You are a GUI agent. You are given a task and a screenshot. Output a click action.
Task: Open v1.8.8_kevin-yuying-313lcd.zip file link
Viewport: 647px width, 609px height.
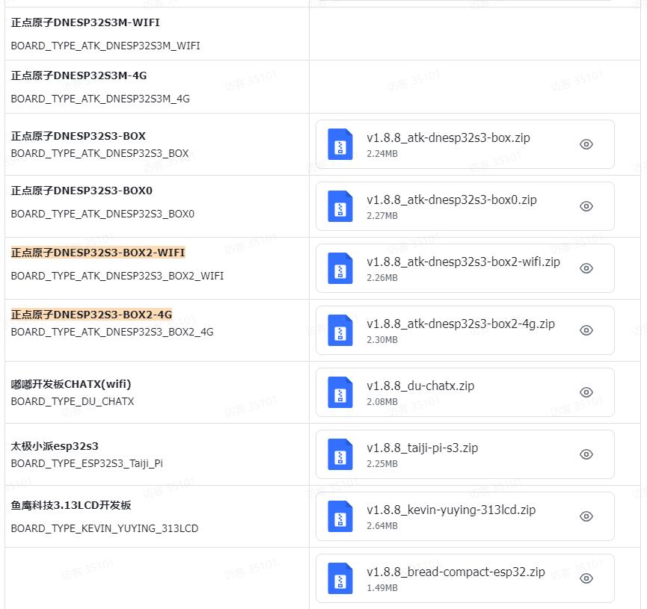click(450, 510)
